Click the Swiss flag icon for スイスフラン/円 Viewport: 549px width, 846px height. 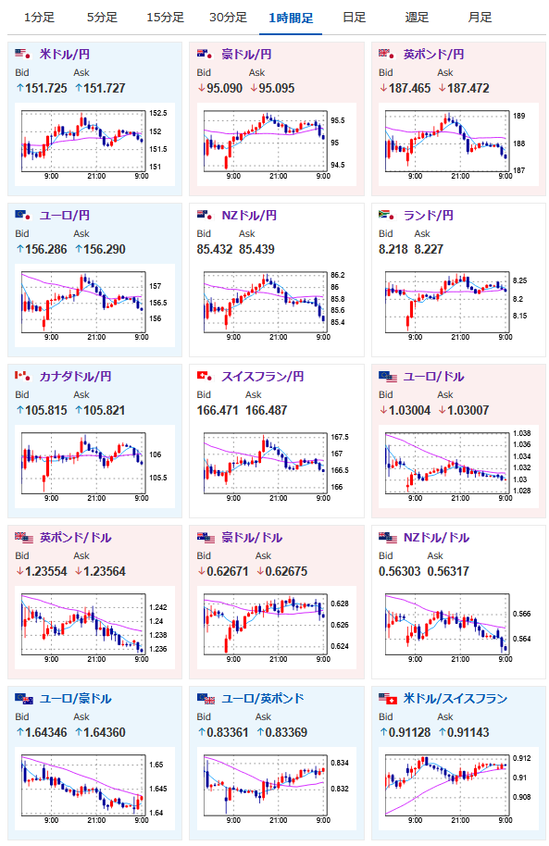[205, 376]
